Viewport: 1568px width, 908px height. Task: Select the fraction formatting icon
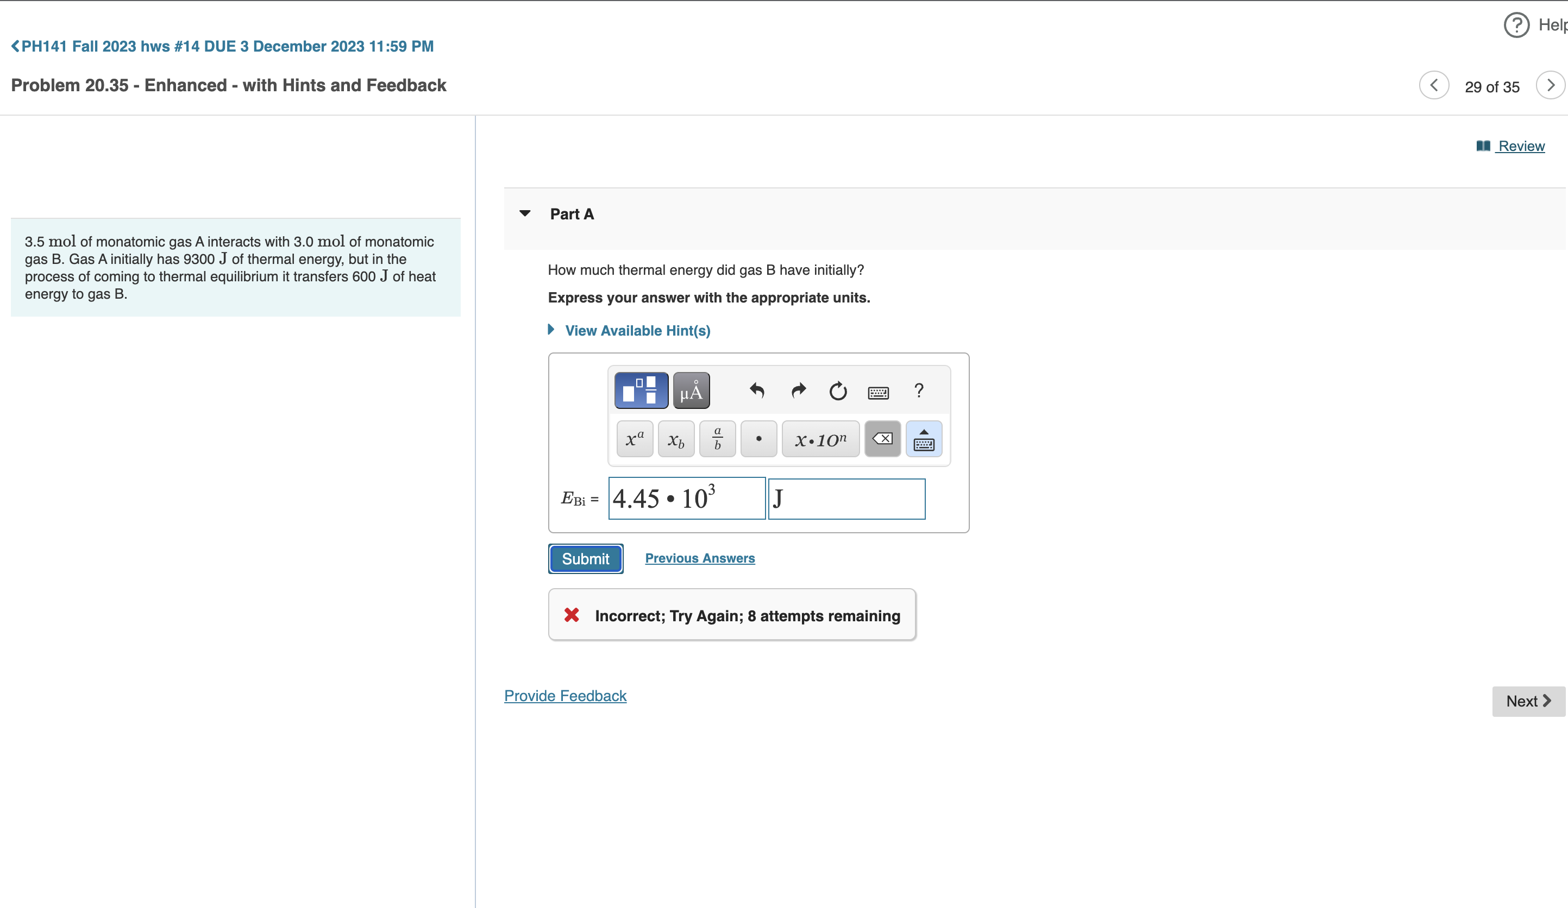pyautogui.click(x=716, y=438)
